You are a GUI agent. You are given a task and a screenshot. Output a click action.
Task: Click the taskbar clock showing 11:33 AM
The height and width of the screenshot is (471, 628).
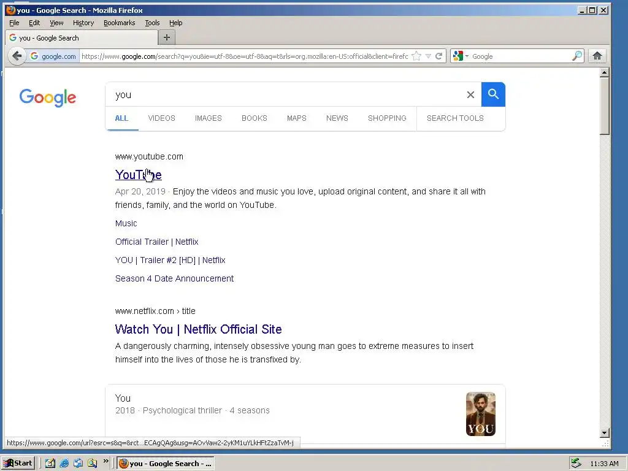pyautogui.click(x=604, y=464)
